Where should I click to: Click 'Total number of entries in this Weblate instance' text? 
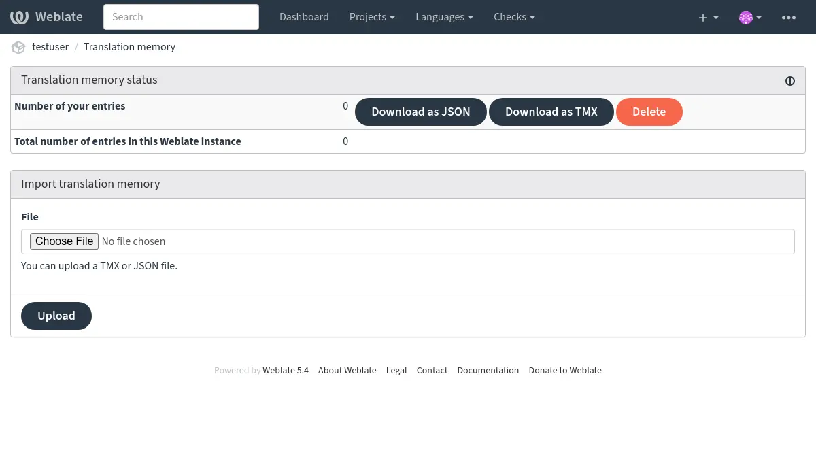tap(128, 141)
